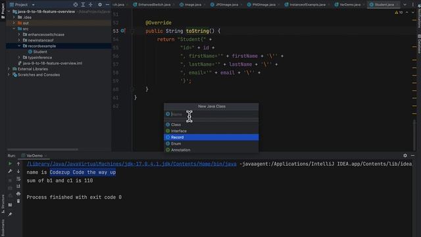Click Expand All in Project panel header
Viewport: 421px width, 237px height.
(x=83, y=5)
